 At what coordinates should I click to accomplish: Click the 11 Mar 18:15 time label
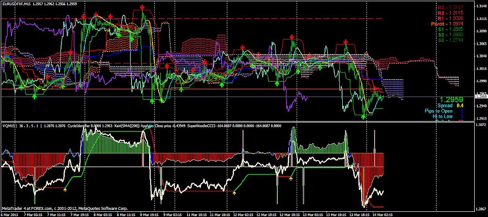pyautogui.click(x=219, y=215)
